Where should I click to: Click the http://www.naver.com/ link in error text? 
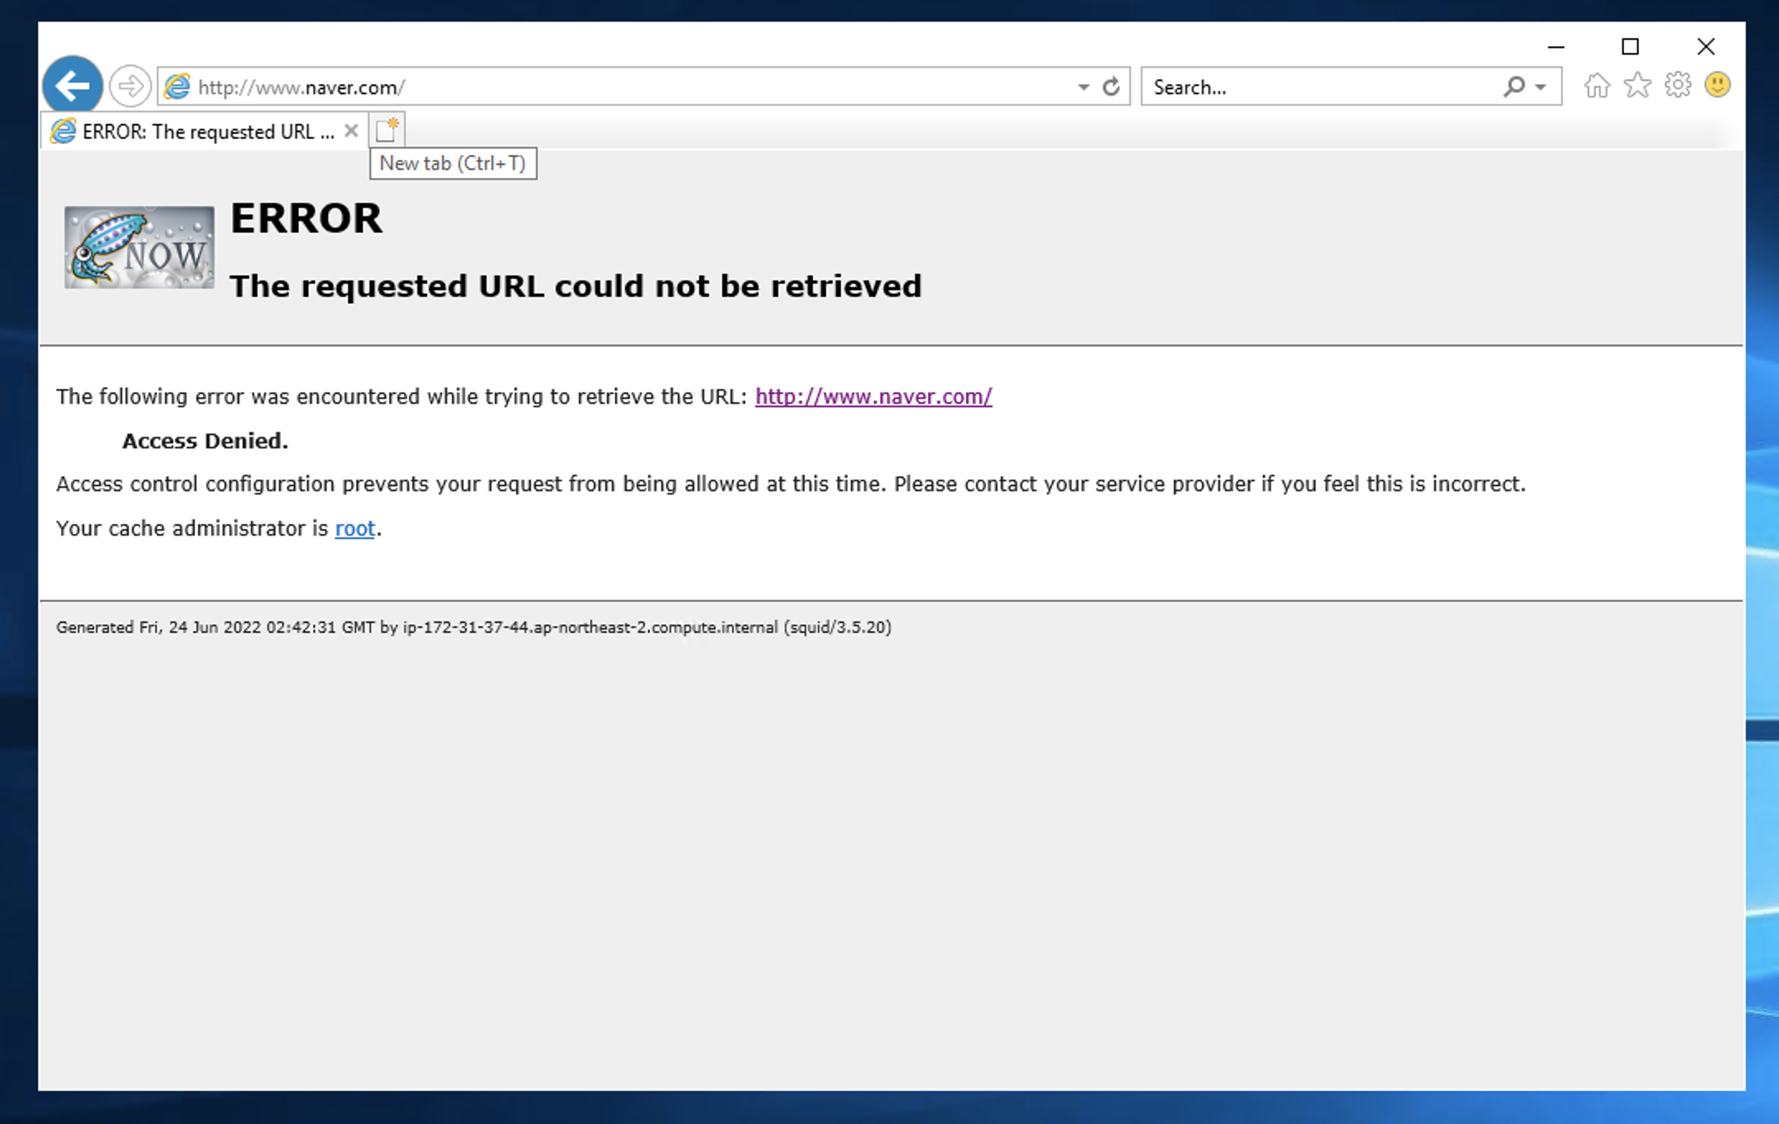tap(873, 396)
